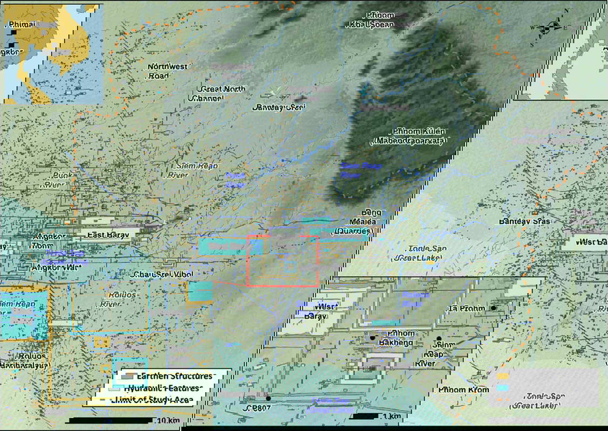Open the regional inset map thumbnail
The width and height of the screenshot is (608, 431).
tap(52, 54)
